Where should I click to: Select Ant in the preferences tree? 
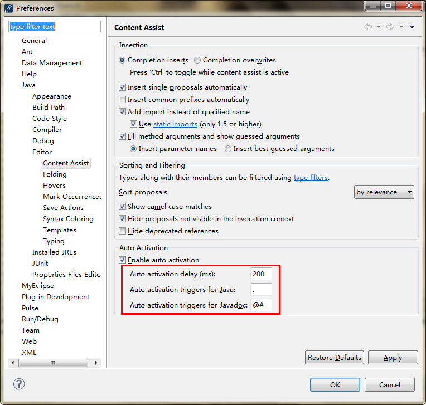click(27, 52)
